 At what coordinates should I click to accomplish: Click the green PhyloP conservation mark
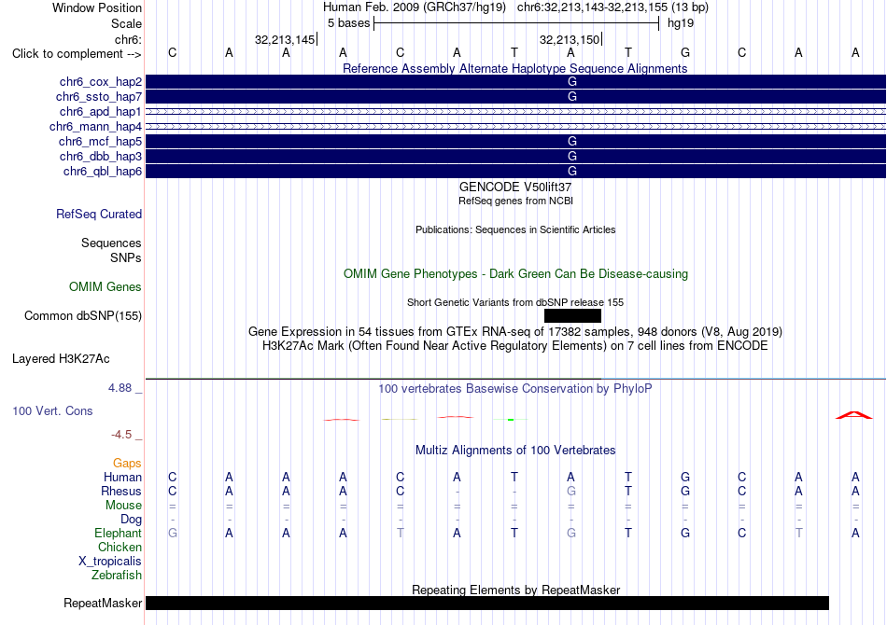[510, 419]
